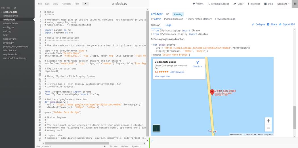Select analysis.py in the file tree
This screenshot has width=298, height=148.
9,20
